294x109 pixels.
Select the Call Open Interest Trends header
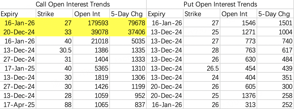pos(73,4)
